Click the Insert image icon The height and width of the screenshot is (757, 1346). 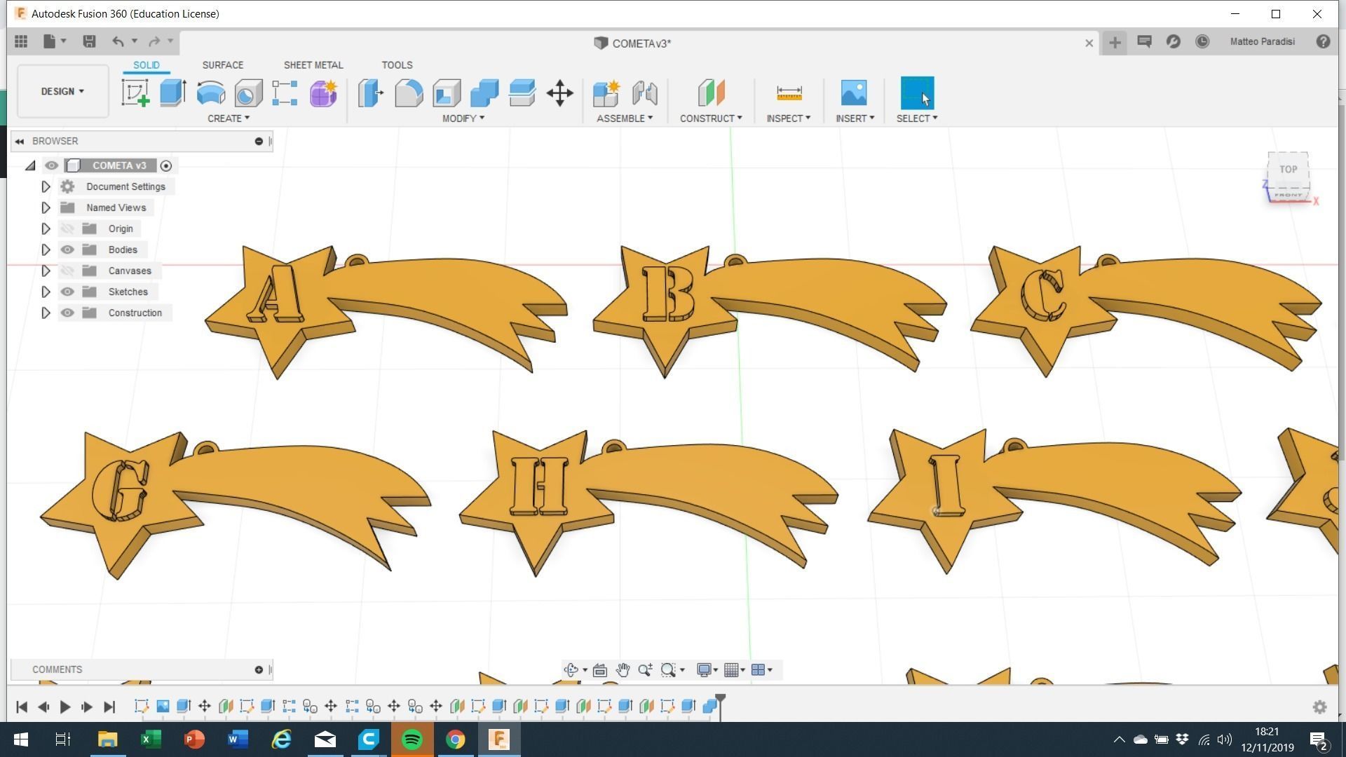pyautogui.click(x=853, y=93)
